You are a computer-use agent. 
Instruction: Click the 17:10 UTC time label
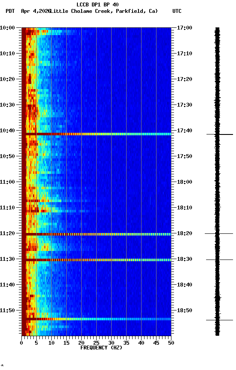point(185,54)
